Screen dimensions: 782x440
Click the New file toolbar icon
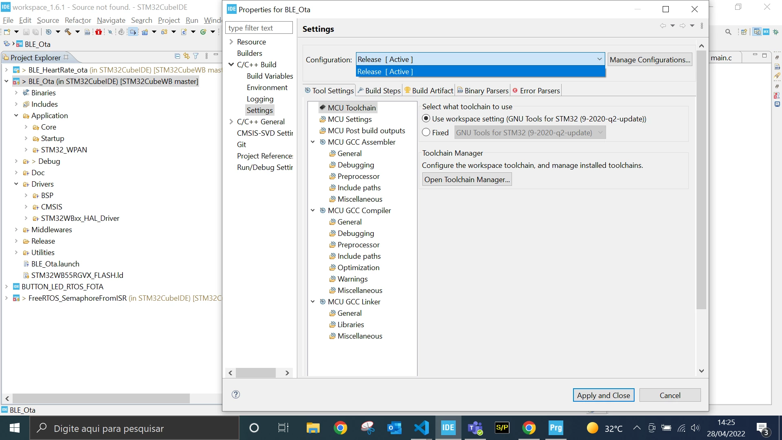coord(7,32)
